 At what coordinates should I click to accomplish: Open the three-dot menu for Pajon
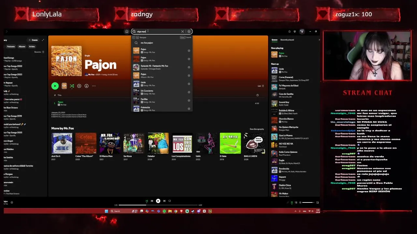94,86
